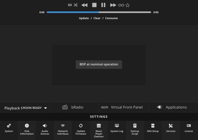This screenshot has width=198, height=140.
Task: Click the Applications plug icon
Action: pos(159,107)
